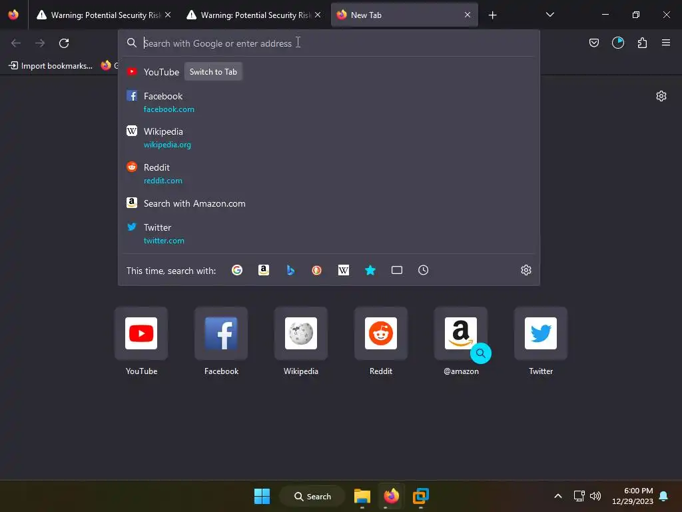Choose Search with Amazon.com
682x512 pixels.
point(328,203)
